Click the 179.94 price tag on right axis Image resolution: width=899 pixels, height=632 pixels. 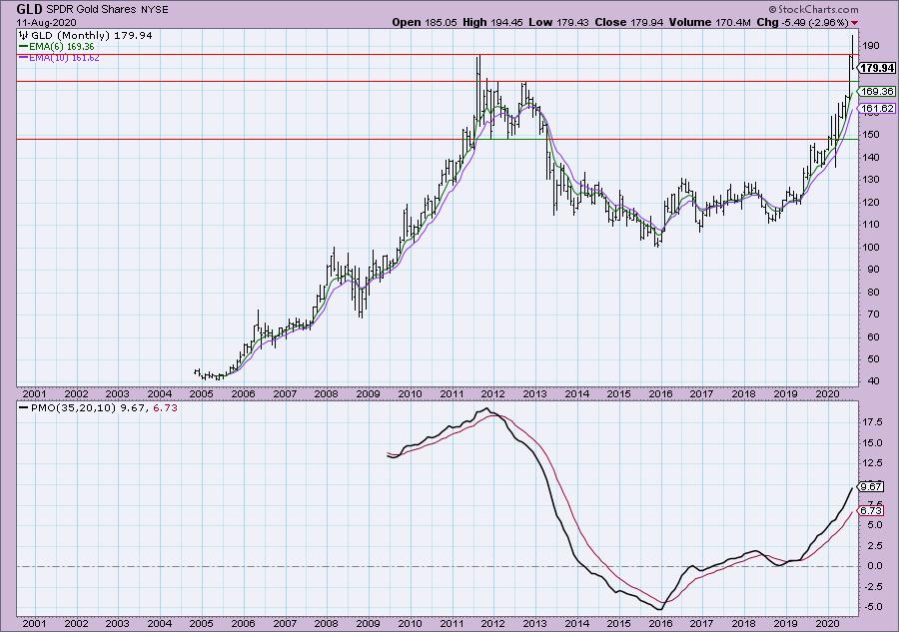pyautogui.click(x=877, y=68)
